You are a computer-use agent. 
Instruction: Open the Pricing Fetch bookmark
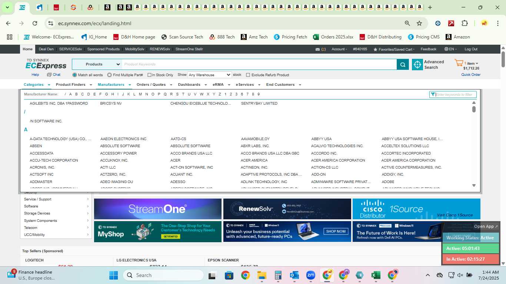(x=290, y=37)
